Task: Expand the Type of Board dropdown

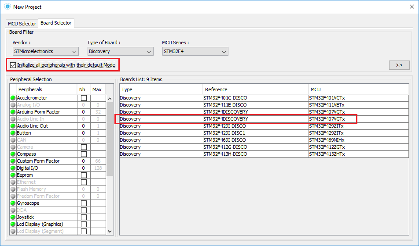Action: [120, 52]
